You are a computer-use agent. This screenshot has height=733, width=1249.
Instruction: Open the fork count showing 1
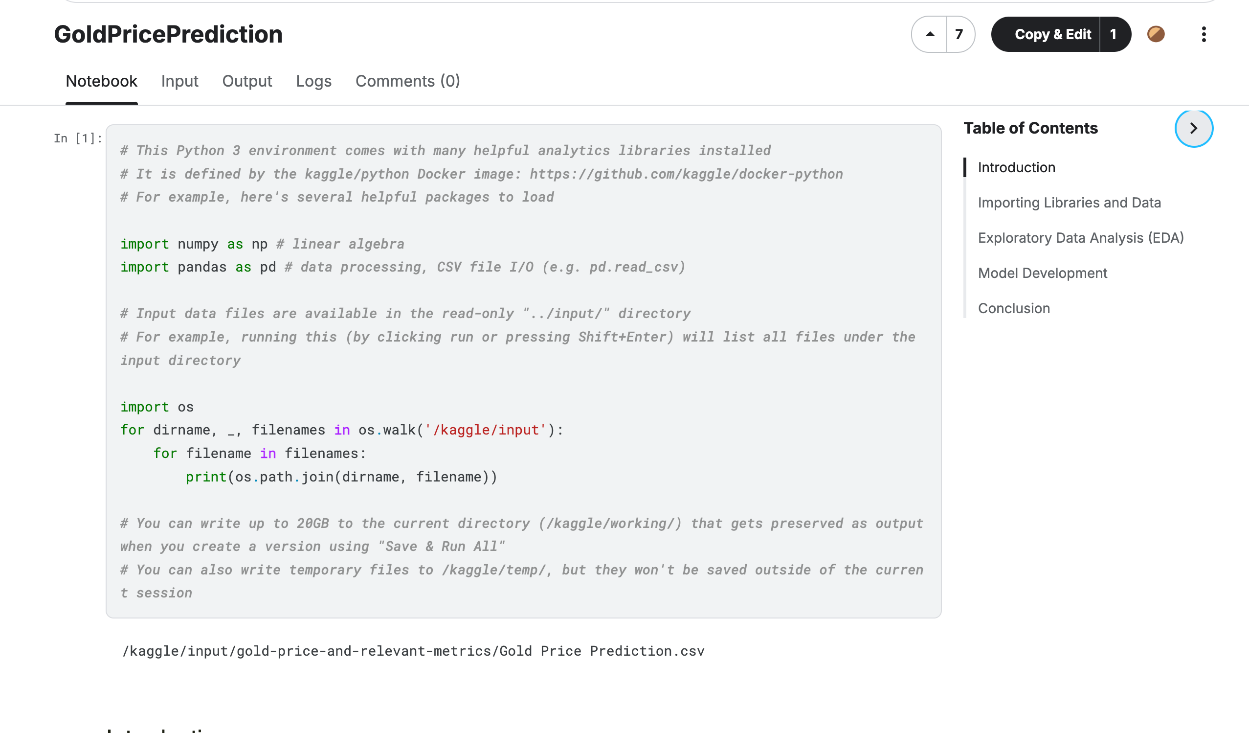[1114, 34]
